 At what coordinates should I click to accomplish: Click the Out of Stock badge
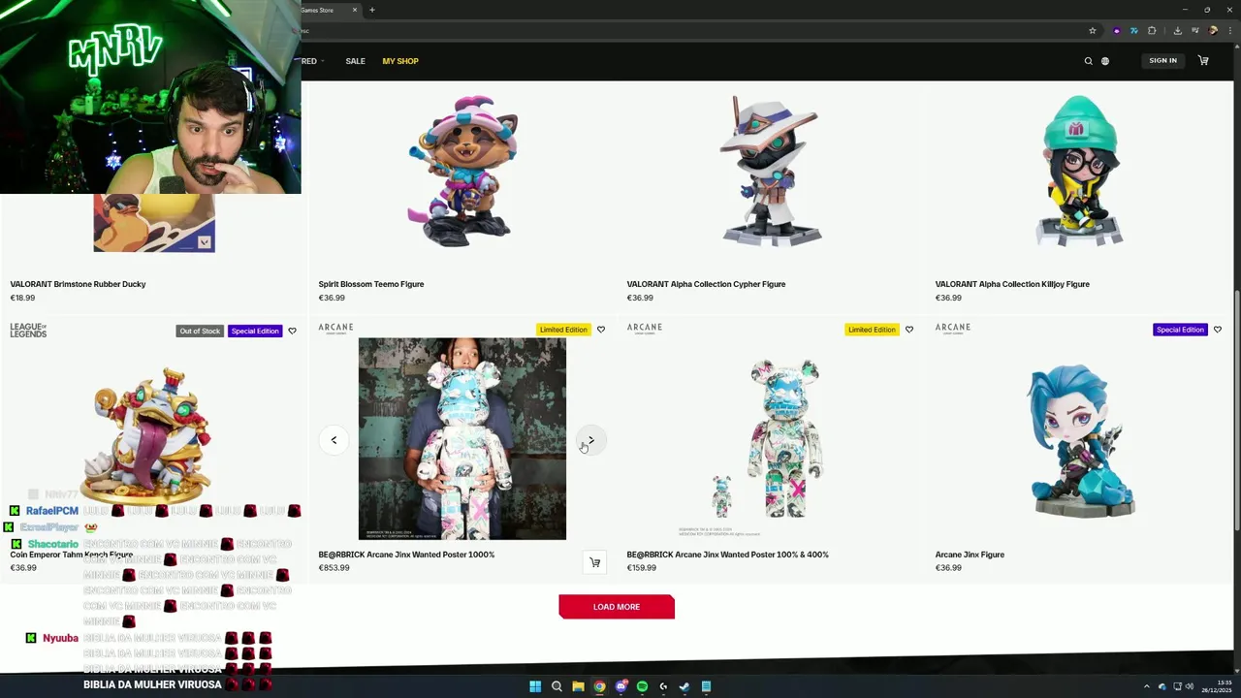pos(199,331)
